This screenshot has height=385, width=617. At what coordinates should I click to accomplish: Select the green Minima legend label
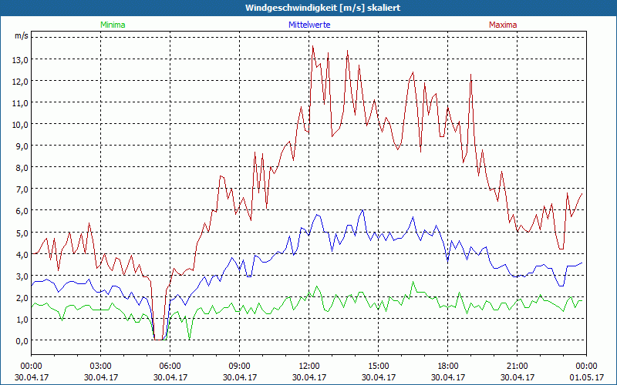(113, 25)
